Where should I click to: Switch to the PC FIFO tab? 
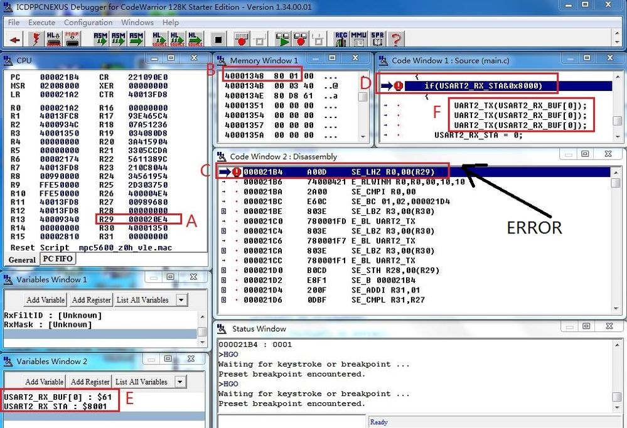[58, 259]
